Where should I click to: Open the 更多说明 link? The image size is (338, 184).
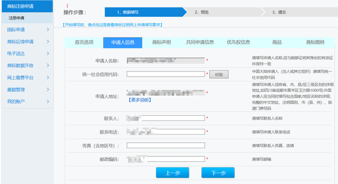[140, 100]
